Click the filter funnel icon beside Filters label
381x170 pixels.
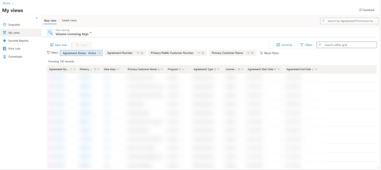click(48, 53)
